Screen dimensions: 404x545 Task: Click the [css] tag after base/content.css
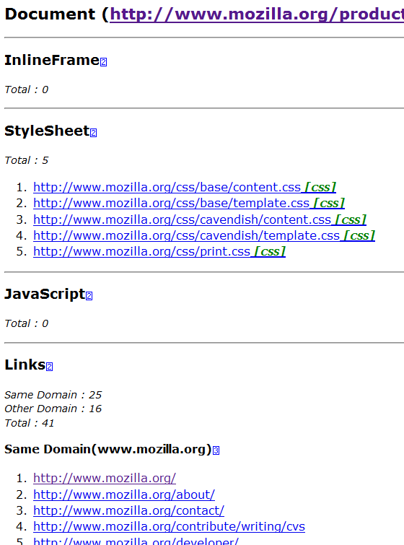click(x=320, y=188)
